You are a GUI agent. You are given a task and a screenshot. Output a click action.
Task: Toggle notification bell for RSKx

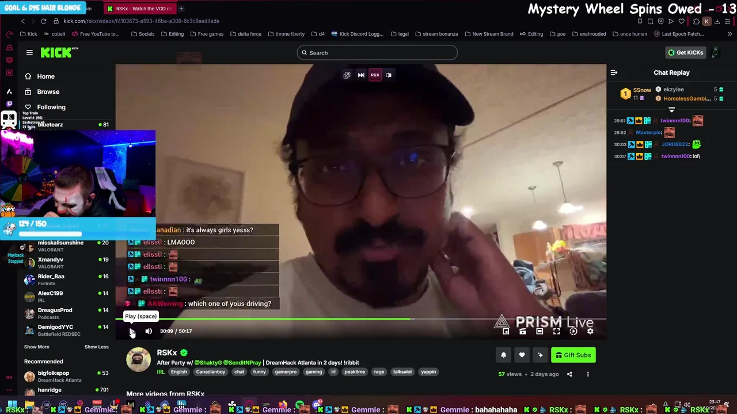(x=503, y=355)
